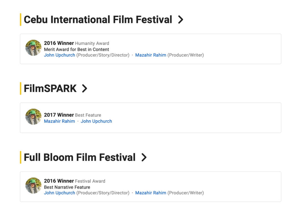Select Mazahir Rahim in the FilmSPARK Best Feature entry

pos(59,121)
